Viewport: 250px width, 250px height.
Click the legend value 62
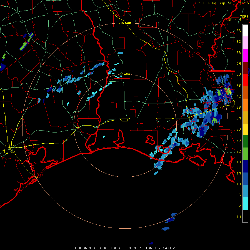point(239,41)
